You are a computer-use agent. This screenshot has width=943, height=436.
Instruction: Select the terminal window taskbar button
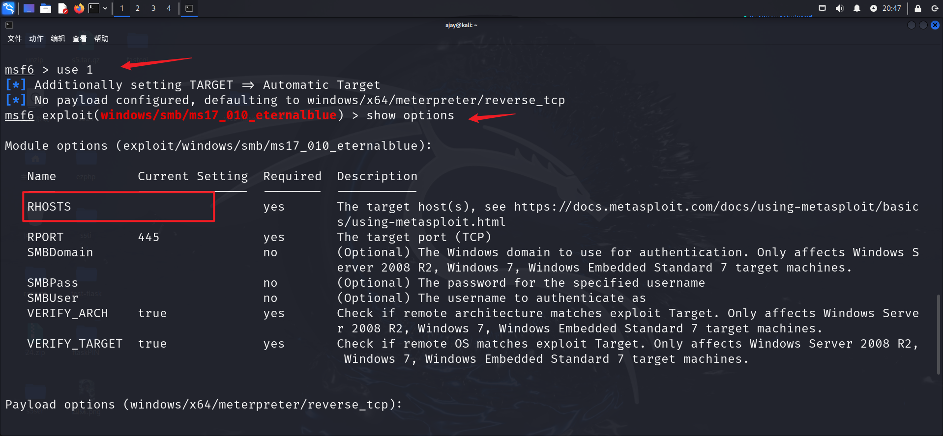189,8
